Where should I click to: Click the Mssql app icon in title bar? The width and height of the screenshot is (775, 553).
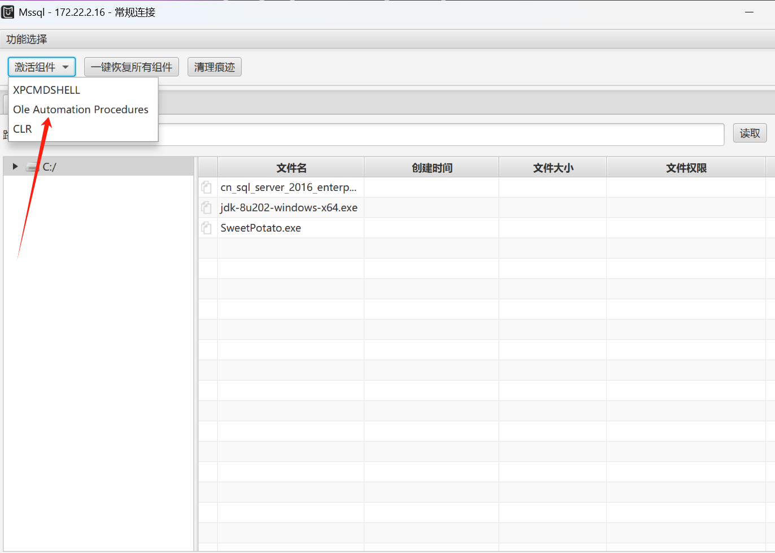pyautogui.click(x=8, y=12)
